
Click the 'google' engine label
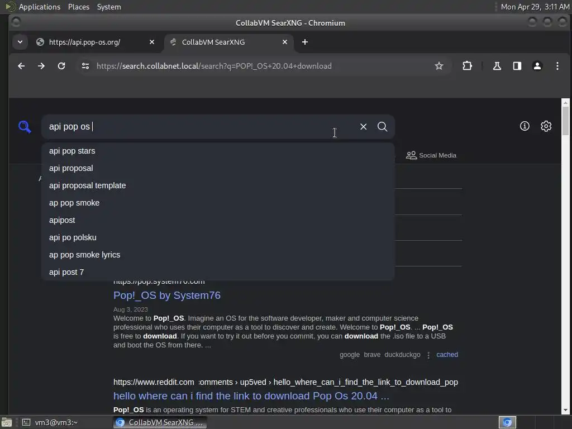click(350, 355)
